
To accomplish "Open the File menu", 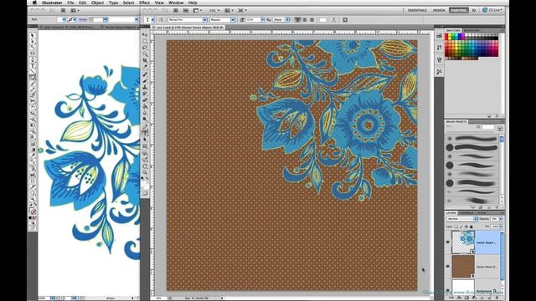I will click(x=70, y=3).
